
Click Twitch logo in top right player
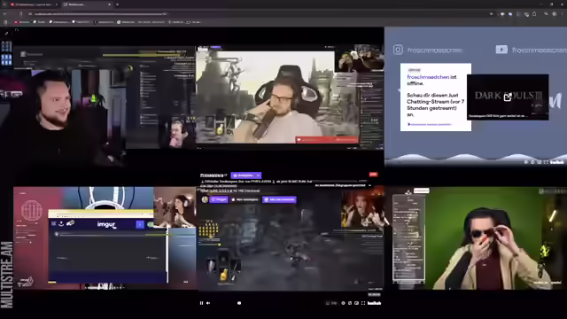(556, 162)
